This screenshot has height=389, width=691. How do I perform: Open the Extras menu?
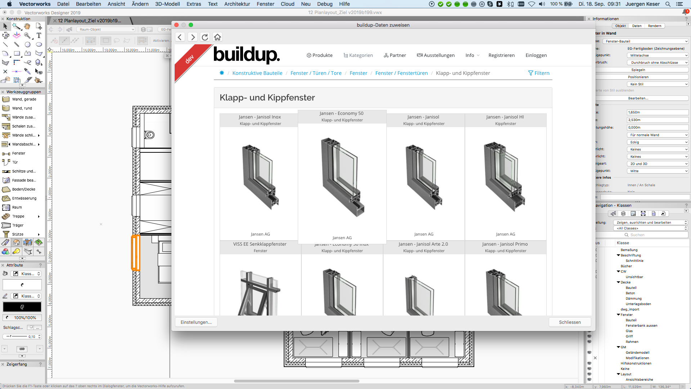point(194,4)
